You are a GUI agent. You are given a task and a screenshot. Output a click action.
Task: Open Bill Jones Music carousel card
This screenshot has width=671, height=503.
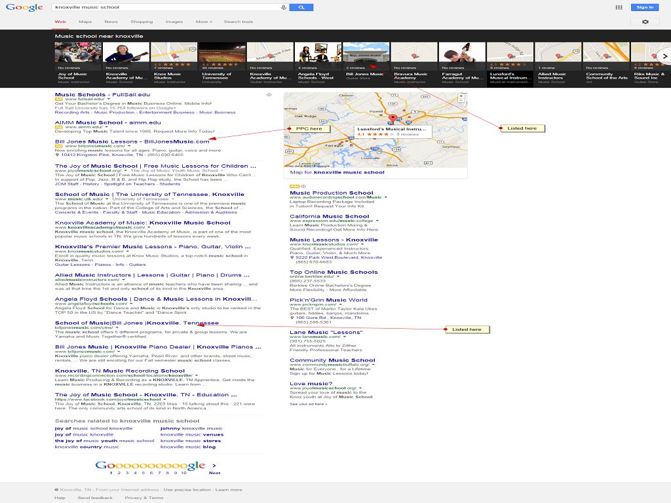pos(366,64)
